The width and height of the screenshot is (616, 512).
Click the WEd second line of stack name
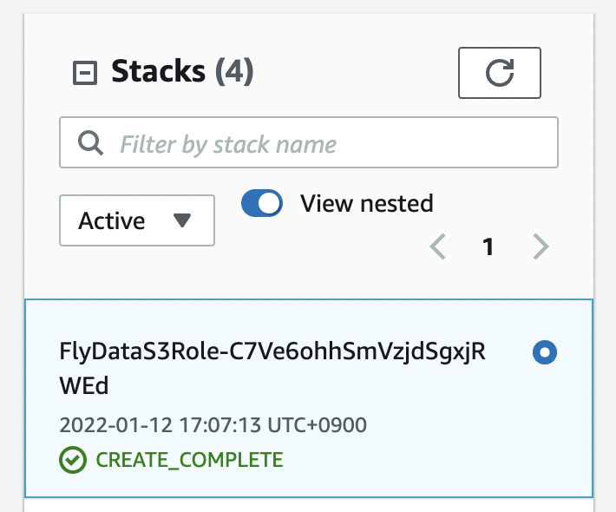(83, 385)
